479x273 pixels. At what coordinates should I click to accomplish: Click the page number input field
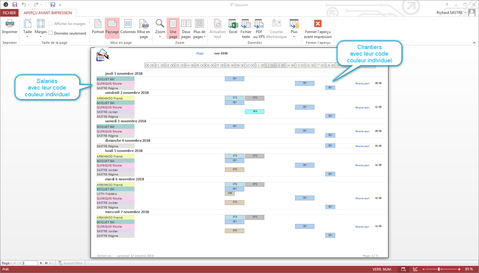pyautogui.click(x=30, y=263)
